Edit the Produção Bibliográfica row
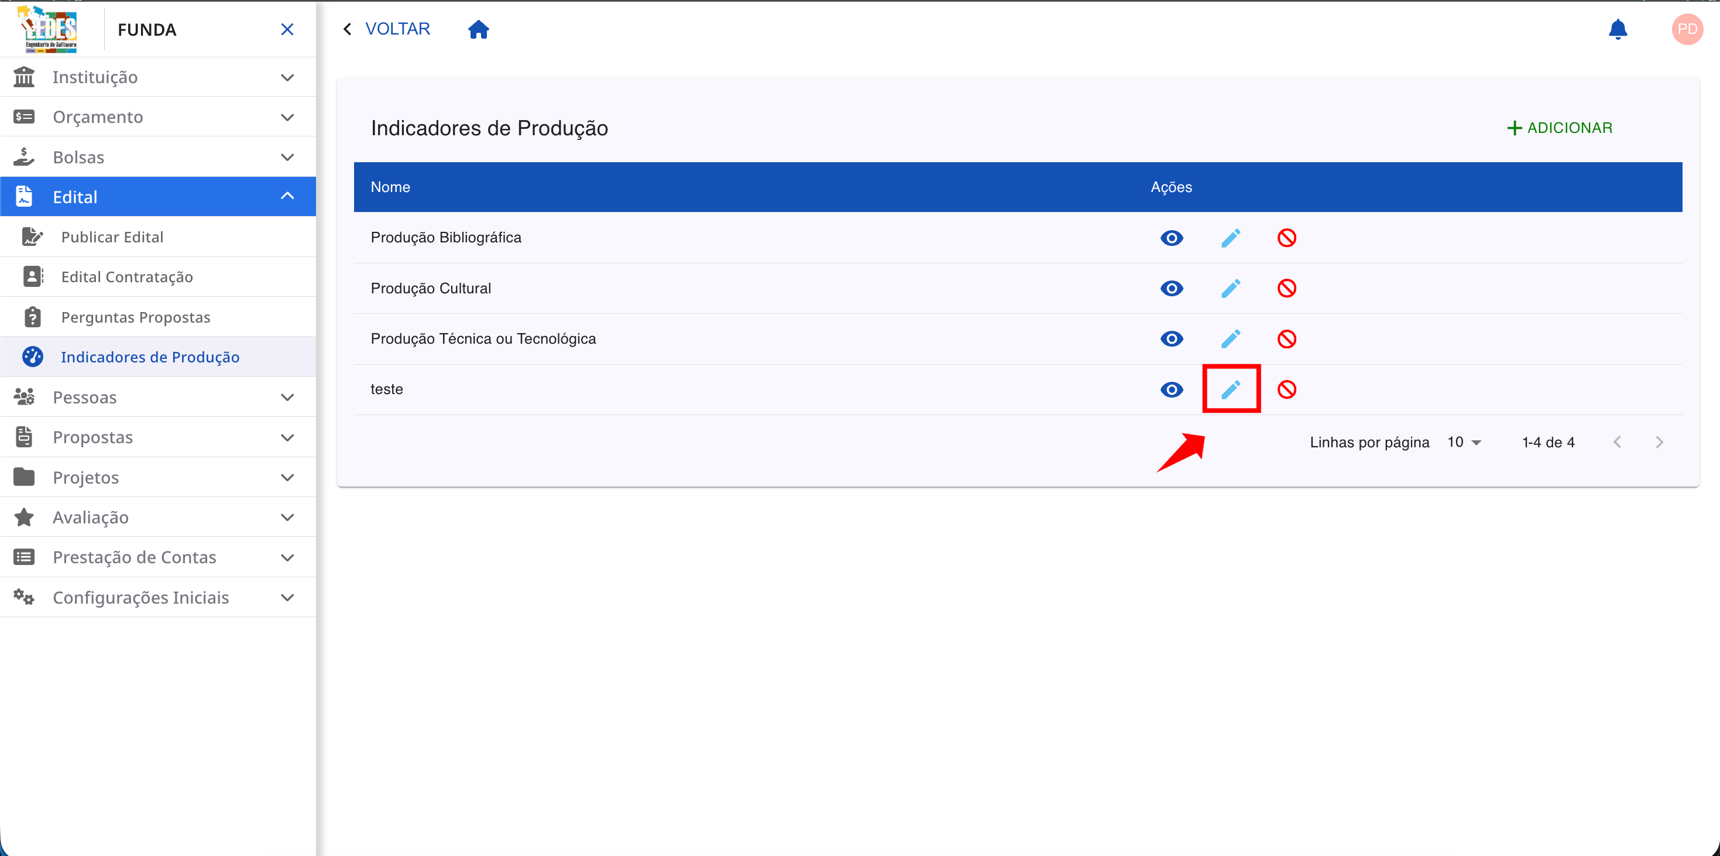Viewport: 1720px width, 856px height. click(1231, 238)
